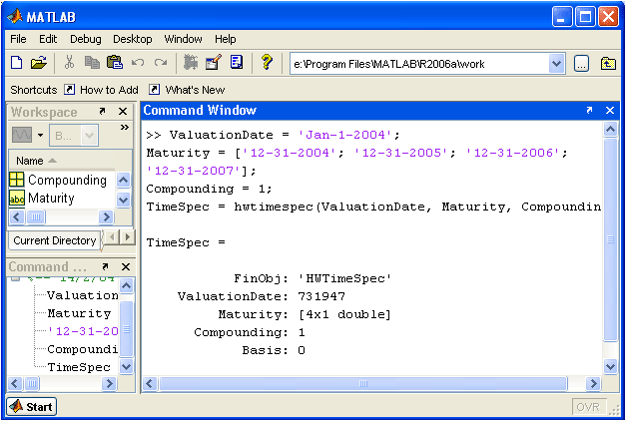Click Workspace horizontal scroll right arrow
This screenshot has height=421, width=626.
pos(106,217)
